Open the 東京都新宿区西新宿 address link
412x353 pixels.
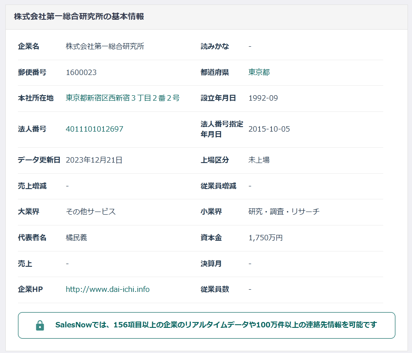(x=123, y=98)
